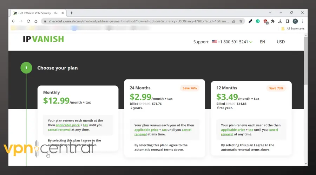Viewport: 316px width, 175px height.
Task: Click the US flag in support number
Action: point(215,42)
